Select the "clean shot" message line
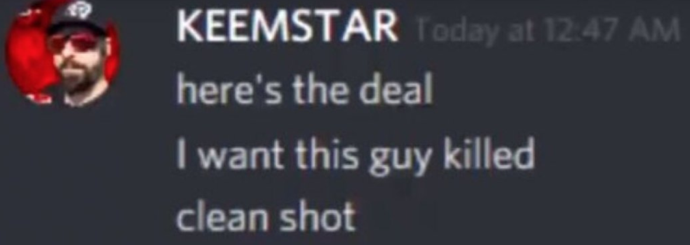690x245 pixels. point(266,217)
